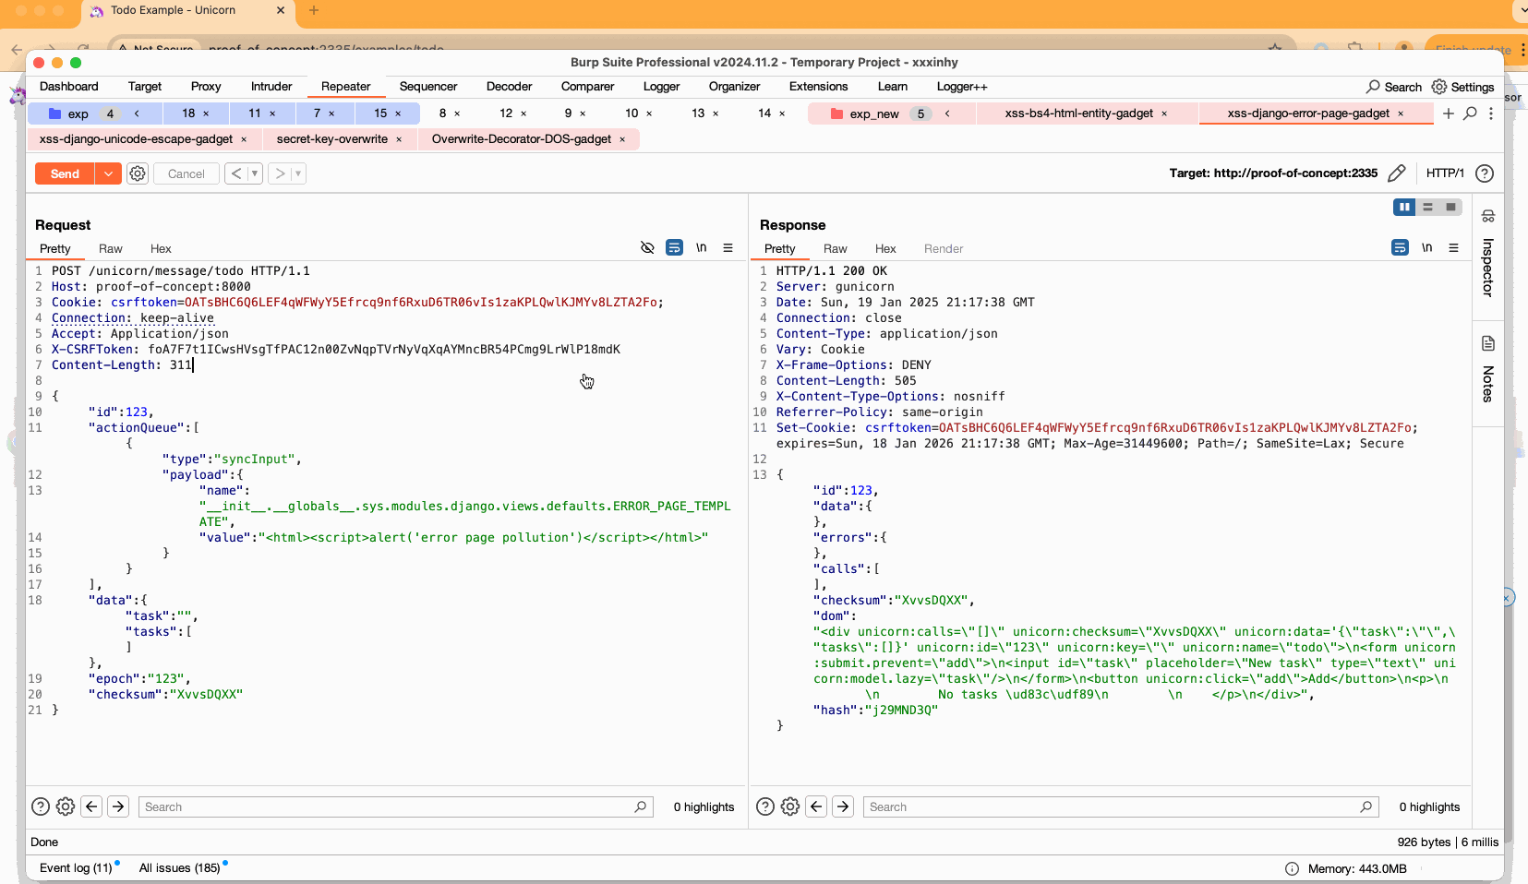Open Inspector panel icon in side bar

(1488, 216)
